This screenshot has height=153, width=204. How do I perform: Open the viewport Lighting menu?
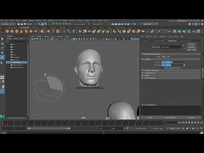coord(46,37)
